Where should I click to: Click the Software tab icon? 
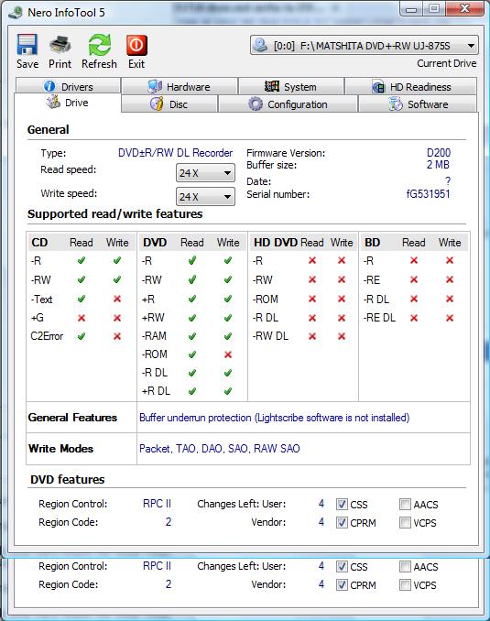click(x=396, y=104)
